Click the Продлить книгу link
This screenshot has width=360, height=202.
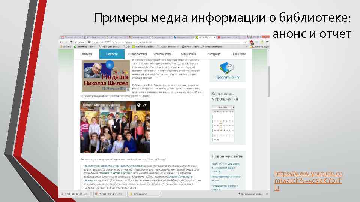click(227, 77)
